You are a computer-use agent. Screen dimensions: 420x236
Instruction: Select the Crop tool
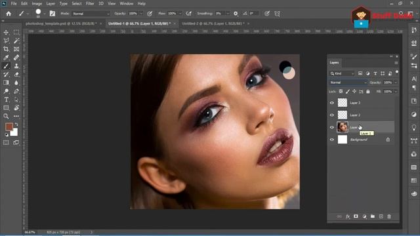(6, 49)
